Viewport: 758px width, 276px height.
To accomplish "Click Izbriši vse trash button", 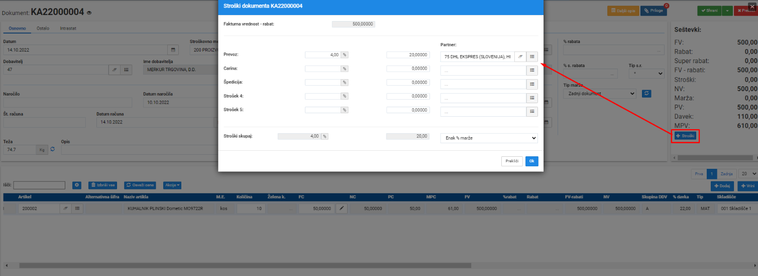I will [104, 185].
